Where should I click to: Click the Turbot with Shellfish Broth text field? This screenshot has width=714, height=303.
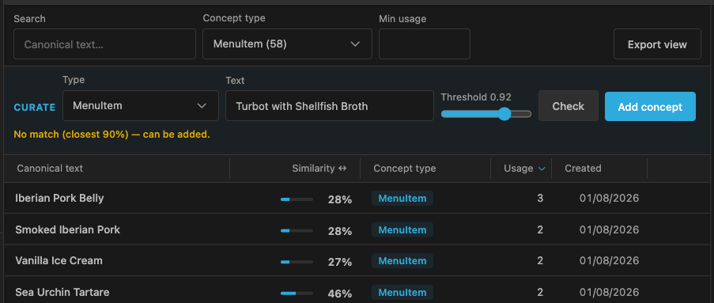point(329,106)
